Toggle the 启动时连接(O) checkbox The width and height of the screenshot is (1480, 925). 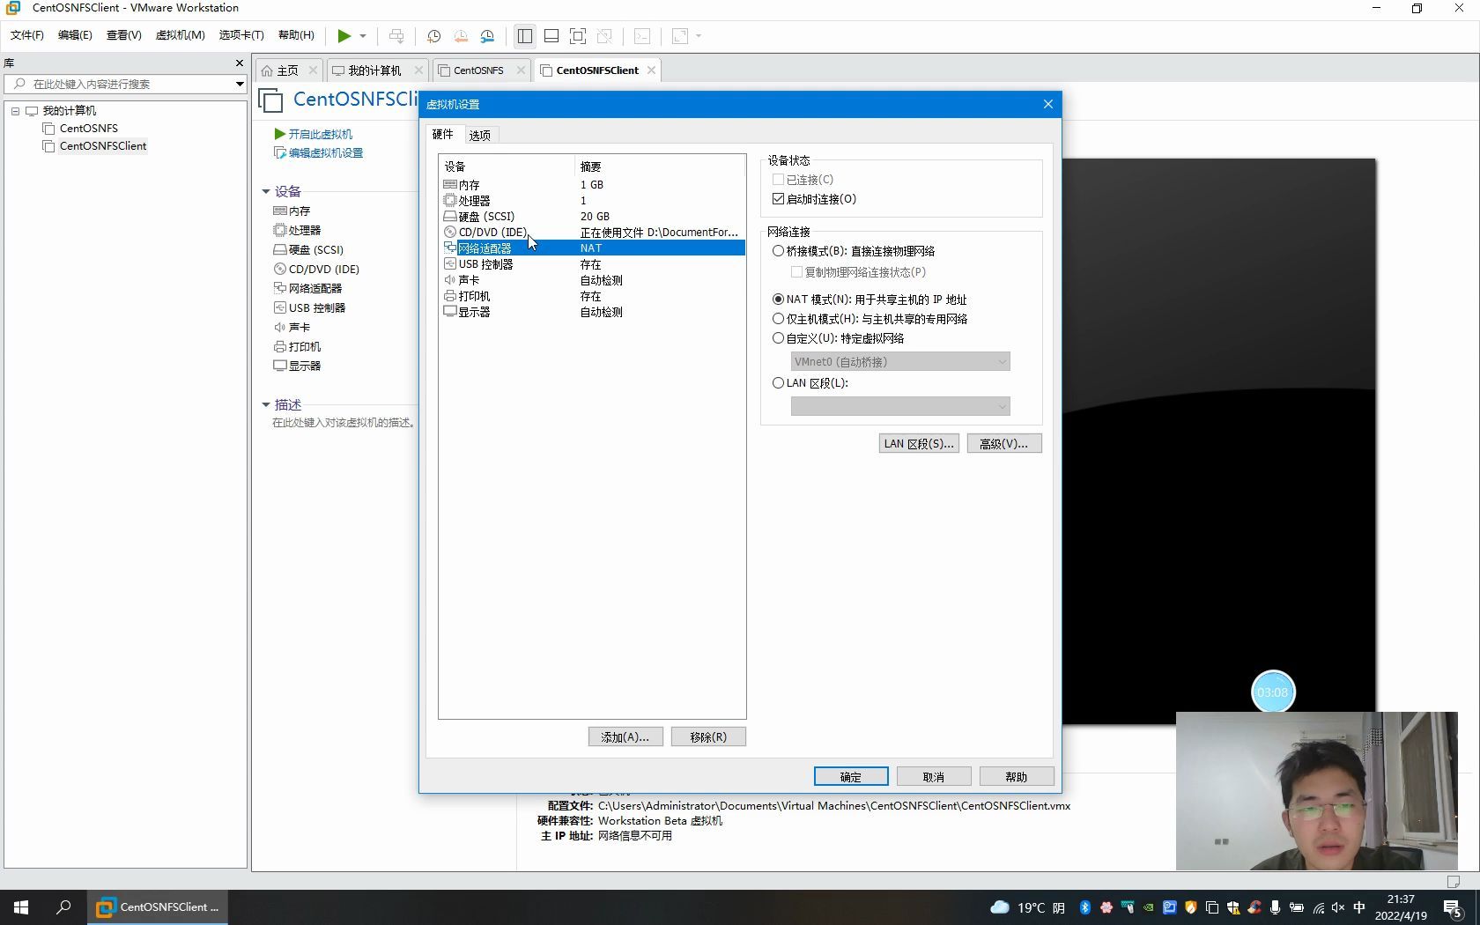tap(778, 199)
